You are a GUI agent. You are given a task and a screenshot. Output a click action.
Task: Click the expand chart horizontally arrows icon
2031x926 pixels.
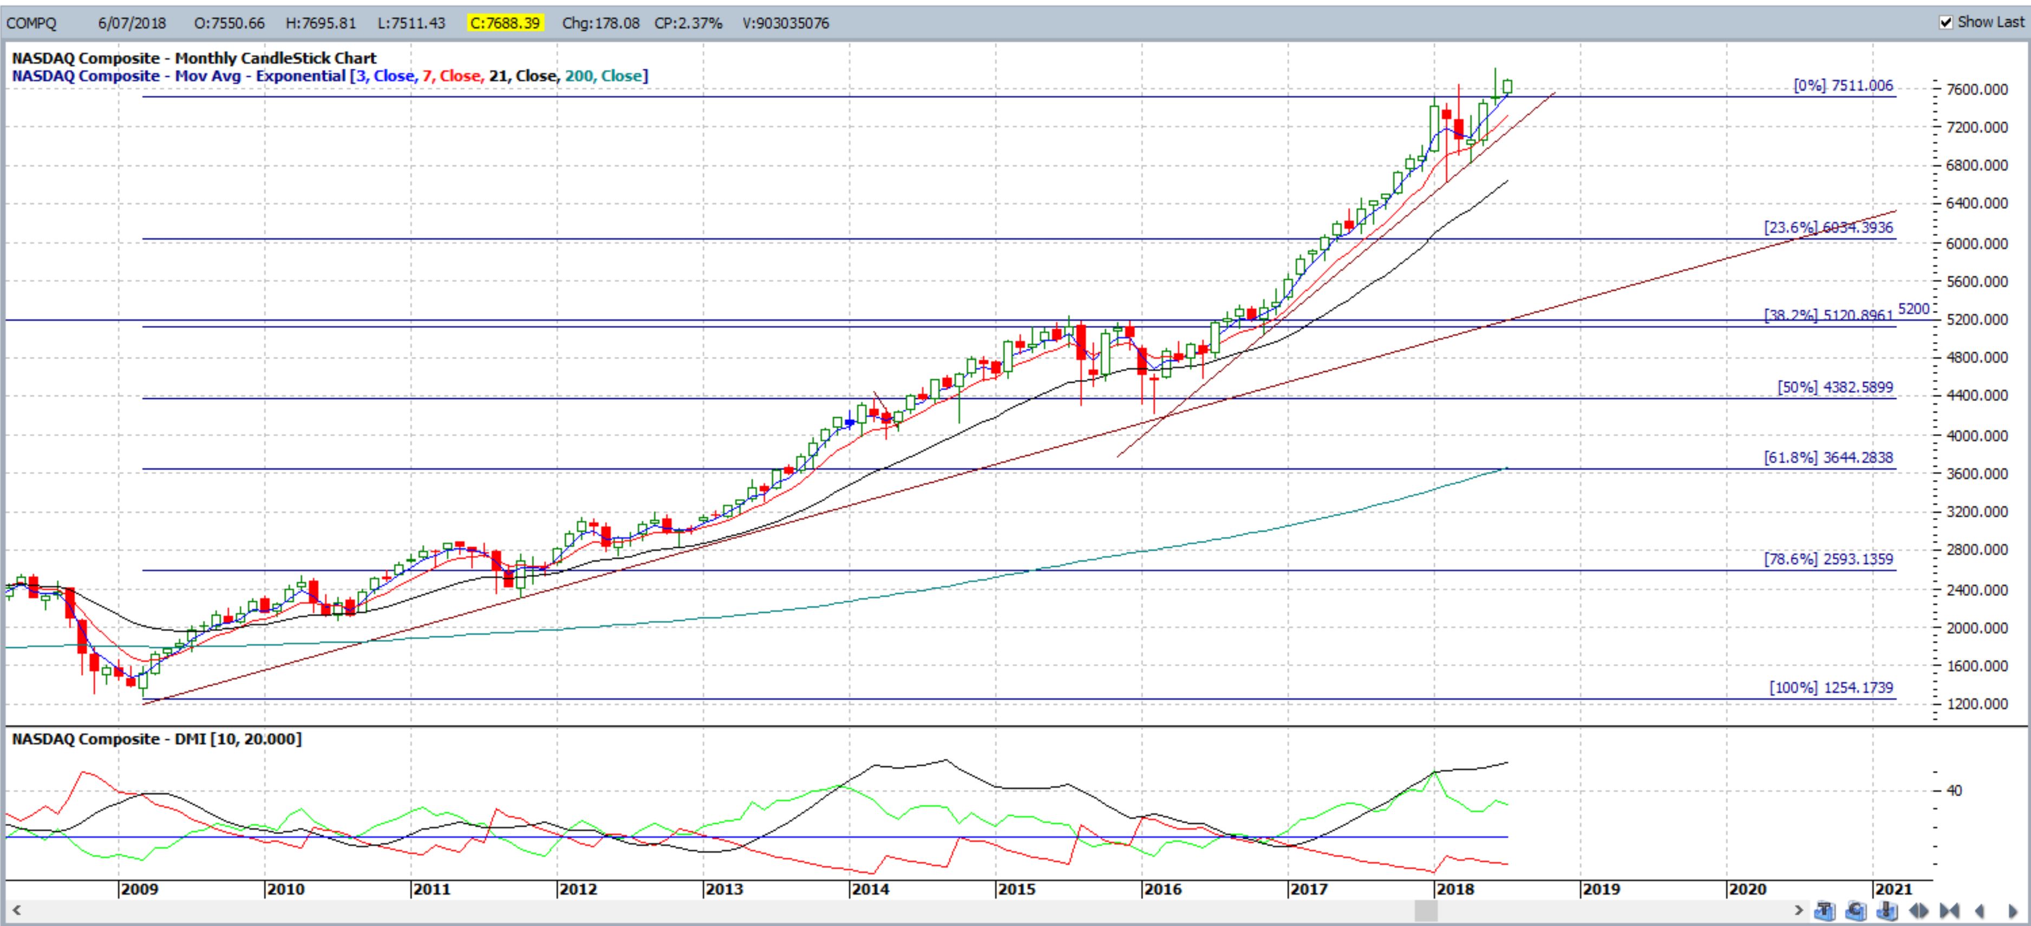[x=1918, y=912]
